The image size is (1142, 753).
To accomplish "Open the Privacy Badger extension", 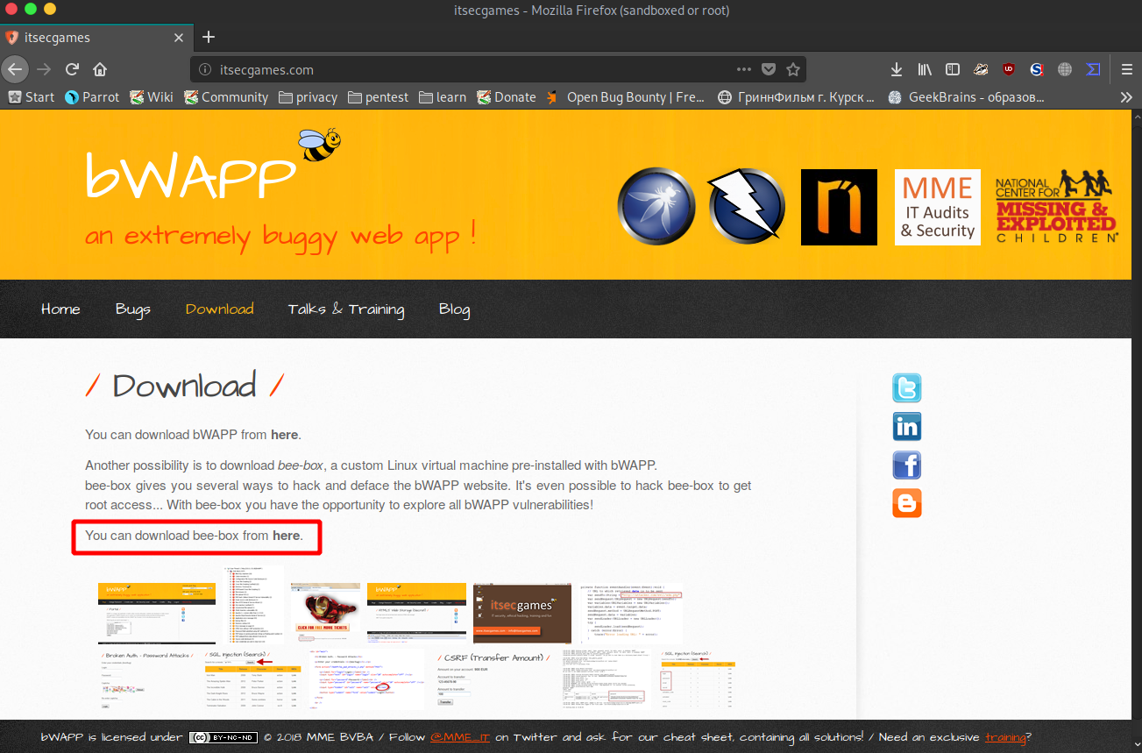I will 982,69.
